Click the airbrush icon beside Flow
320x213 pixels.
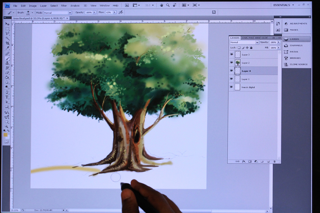[121, 12]
